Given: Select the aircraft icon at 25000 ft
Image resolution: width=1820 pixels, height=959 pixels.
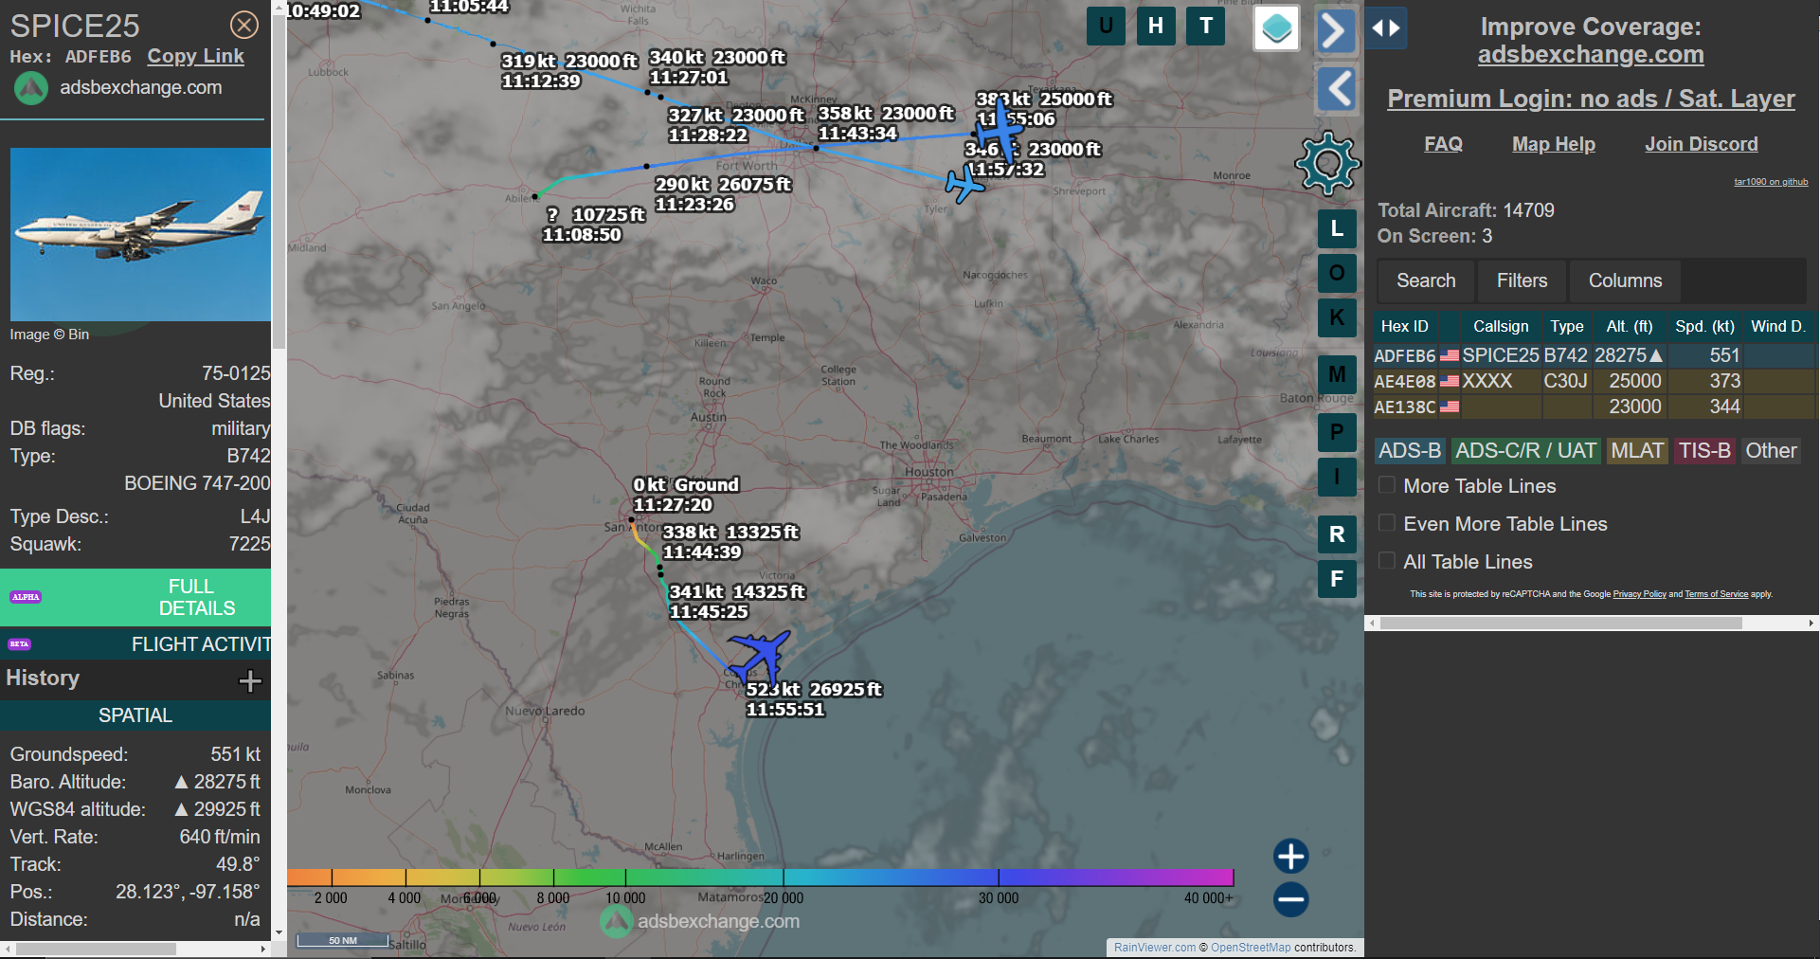Looking at the screenshot, I should click(1000, 131).
